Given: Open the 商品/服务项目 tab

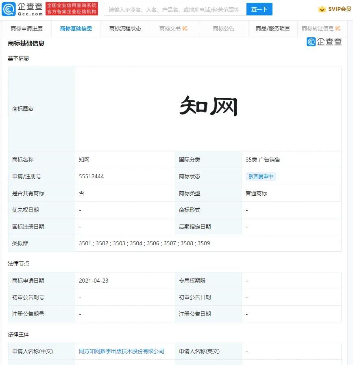Looking at the screenshot, I should click(273, 28).
